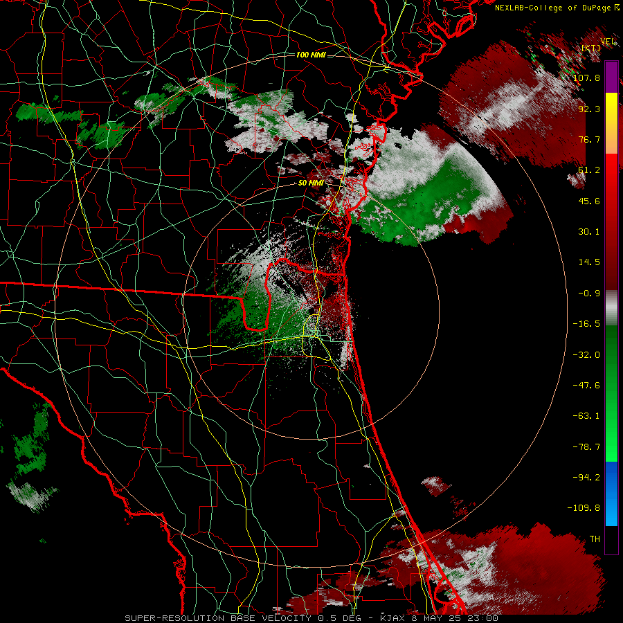Click the 100 NMI range ring label
This screenshot has height=623, width=623.
311,55
